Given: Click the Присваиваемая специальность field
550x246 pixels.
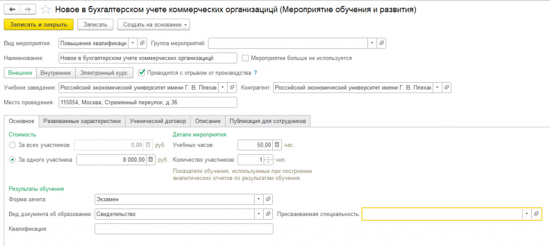Looking at the screenshot, I should 442,214.
